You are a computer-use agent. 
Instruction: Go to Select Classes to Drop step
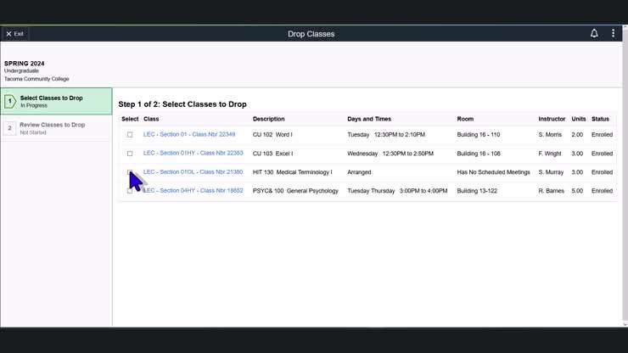(52, 98)
